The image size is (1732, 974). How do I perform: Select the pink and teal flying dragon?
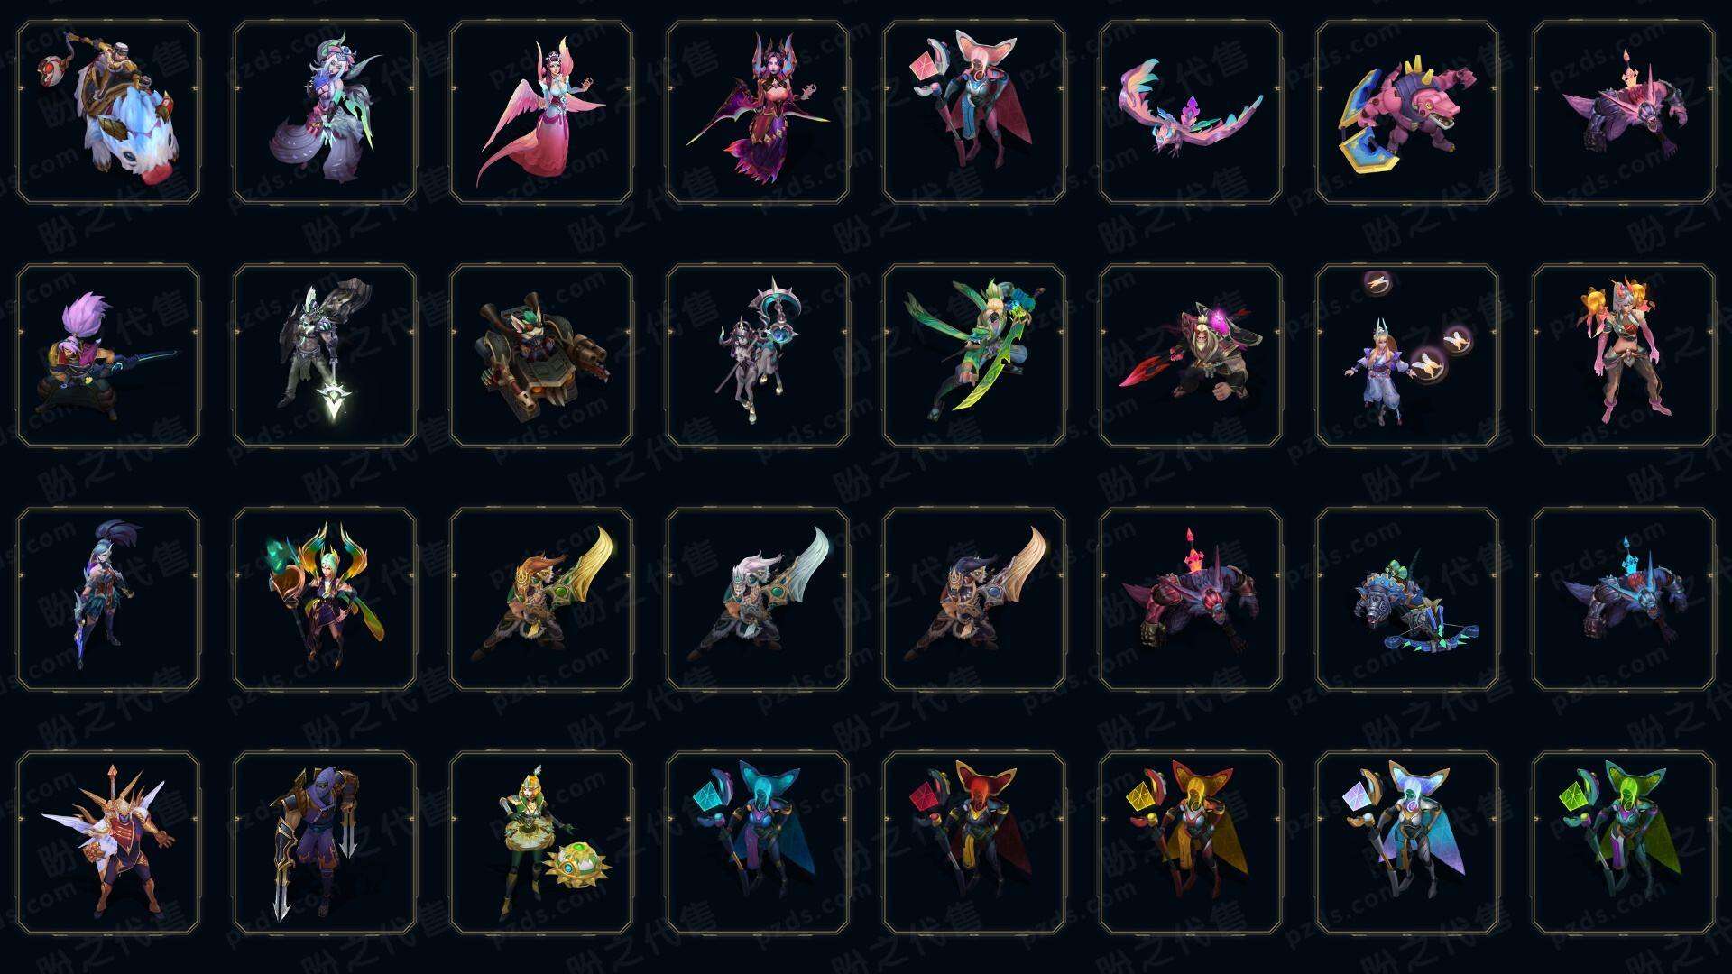pyautogui.click(x=1191, y=113)
